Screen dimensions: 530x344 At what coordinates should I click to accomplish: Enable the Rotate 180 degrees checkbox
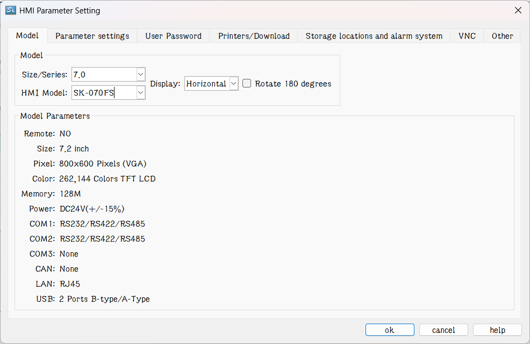247,84
